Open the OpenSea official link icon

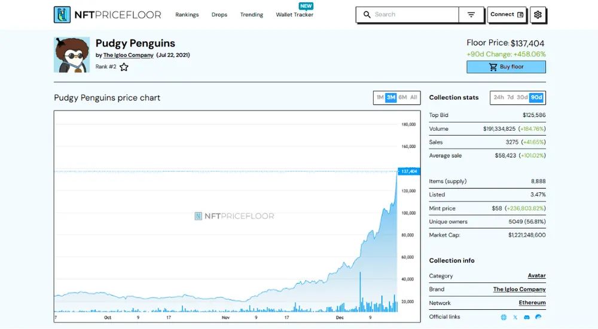(538, 317)
